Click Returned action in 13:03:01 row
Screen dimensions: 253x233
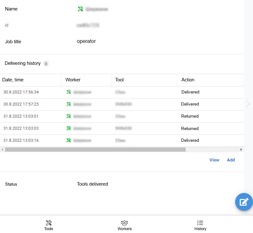pyautogui.click(x=190, y=116)
